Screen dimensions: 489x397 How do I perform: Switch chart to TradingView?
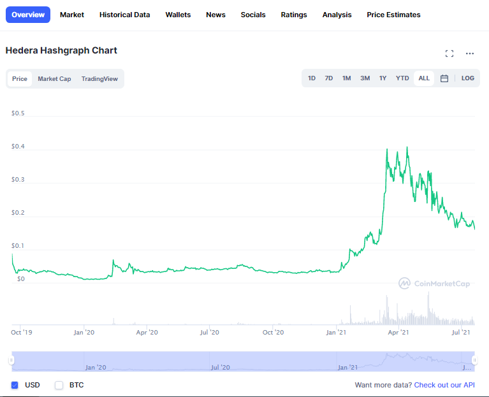coord(99,79)
